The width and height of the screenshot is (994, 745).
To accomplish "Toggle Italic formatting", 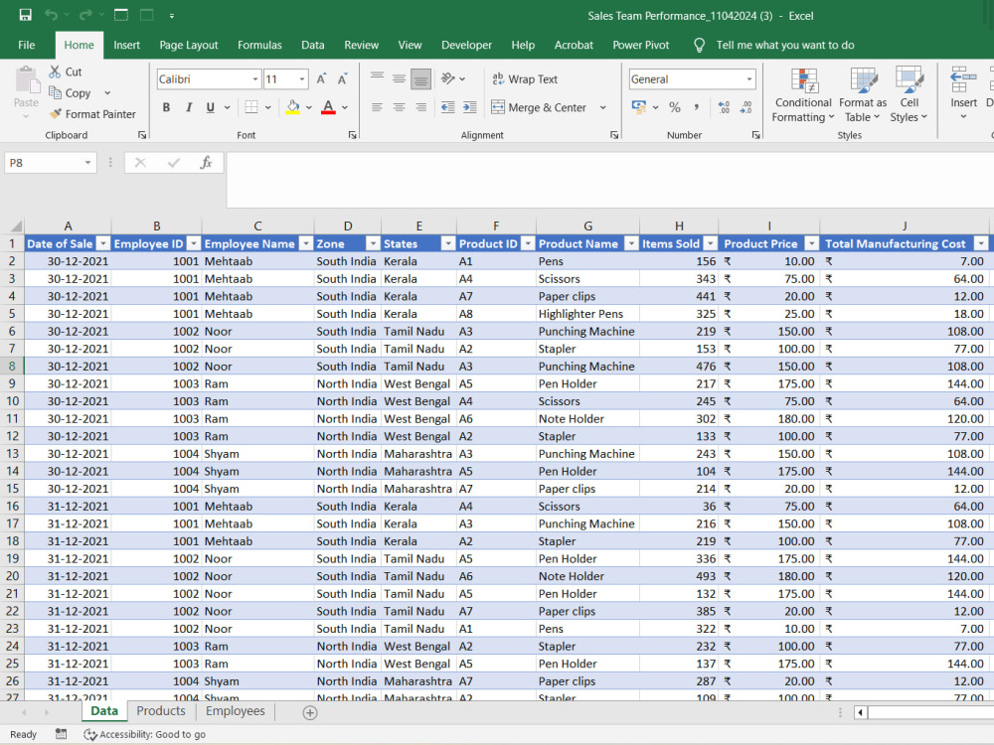I will coord(188,107).
